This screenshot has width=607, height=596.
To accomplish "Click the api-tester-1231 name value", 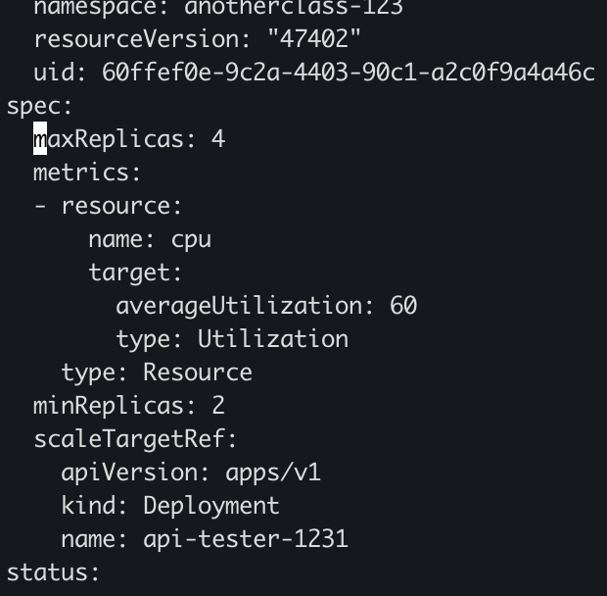I will coord(246,539).
